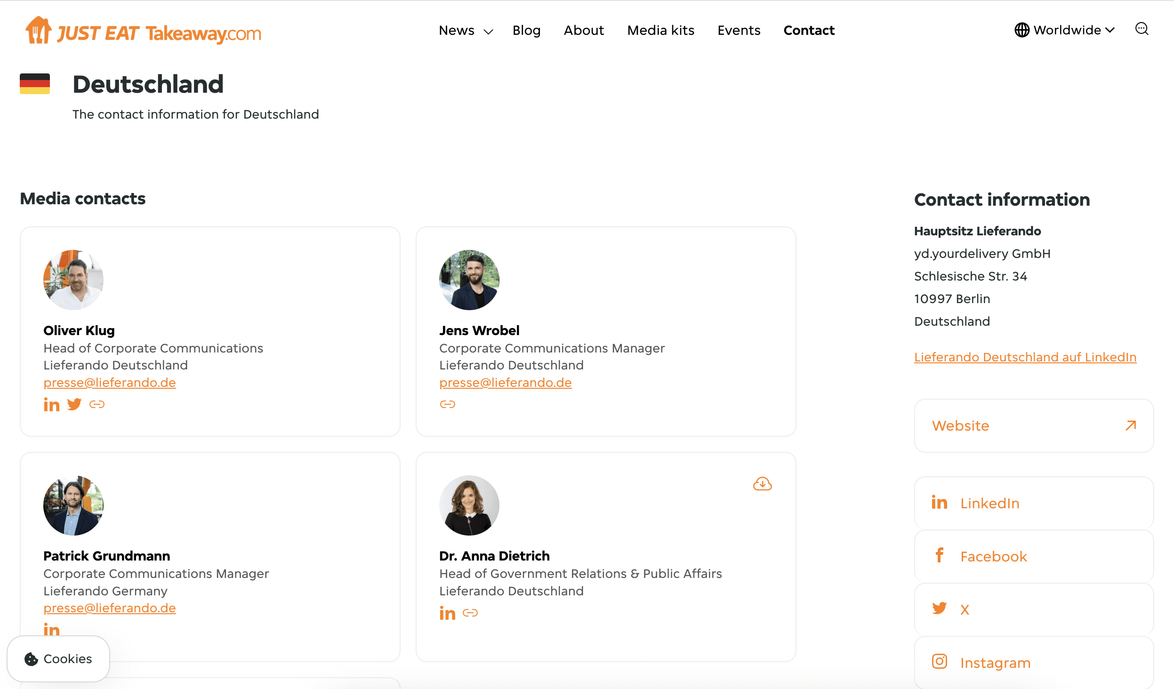This screenshot has width=1174, height=689.
Task: Click the name Dr. Anna Dietrich
Action: pos(494,556)
